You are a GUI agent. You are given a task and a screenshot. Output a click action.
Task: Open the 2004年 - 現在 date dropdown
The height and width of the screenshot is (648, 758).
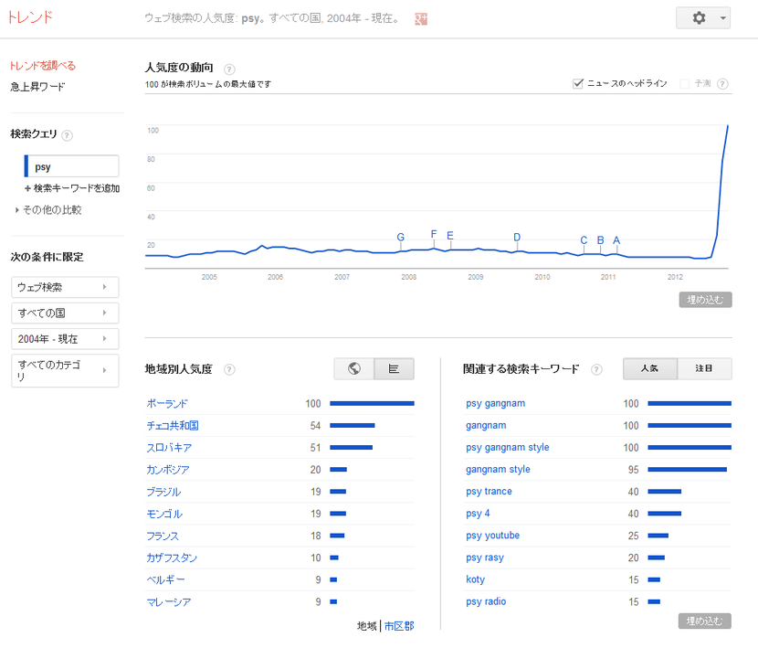tap(65, 339)
